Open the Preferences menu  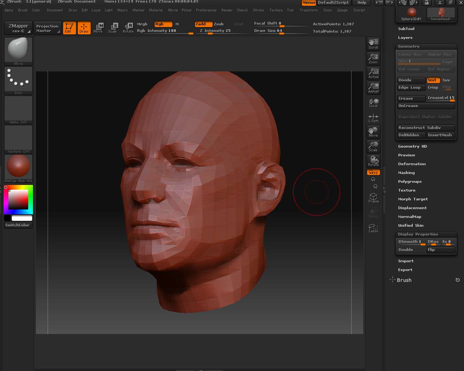click(x=206, y=10)
